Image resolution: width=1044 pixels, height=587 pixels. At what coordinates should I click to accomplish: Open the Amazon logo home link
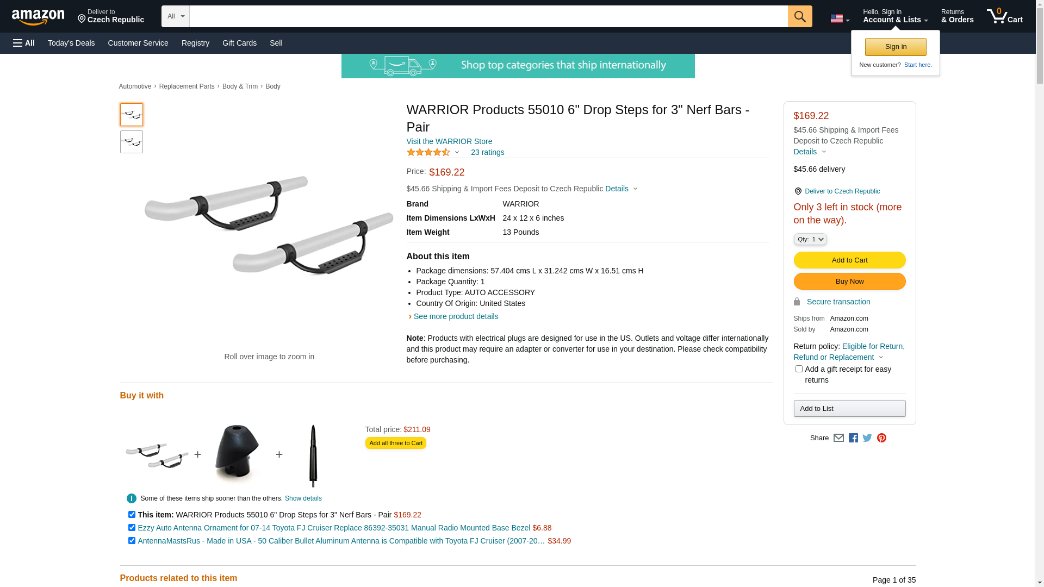pos(38,17)
